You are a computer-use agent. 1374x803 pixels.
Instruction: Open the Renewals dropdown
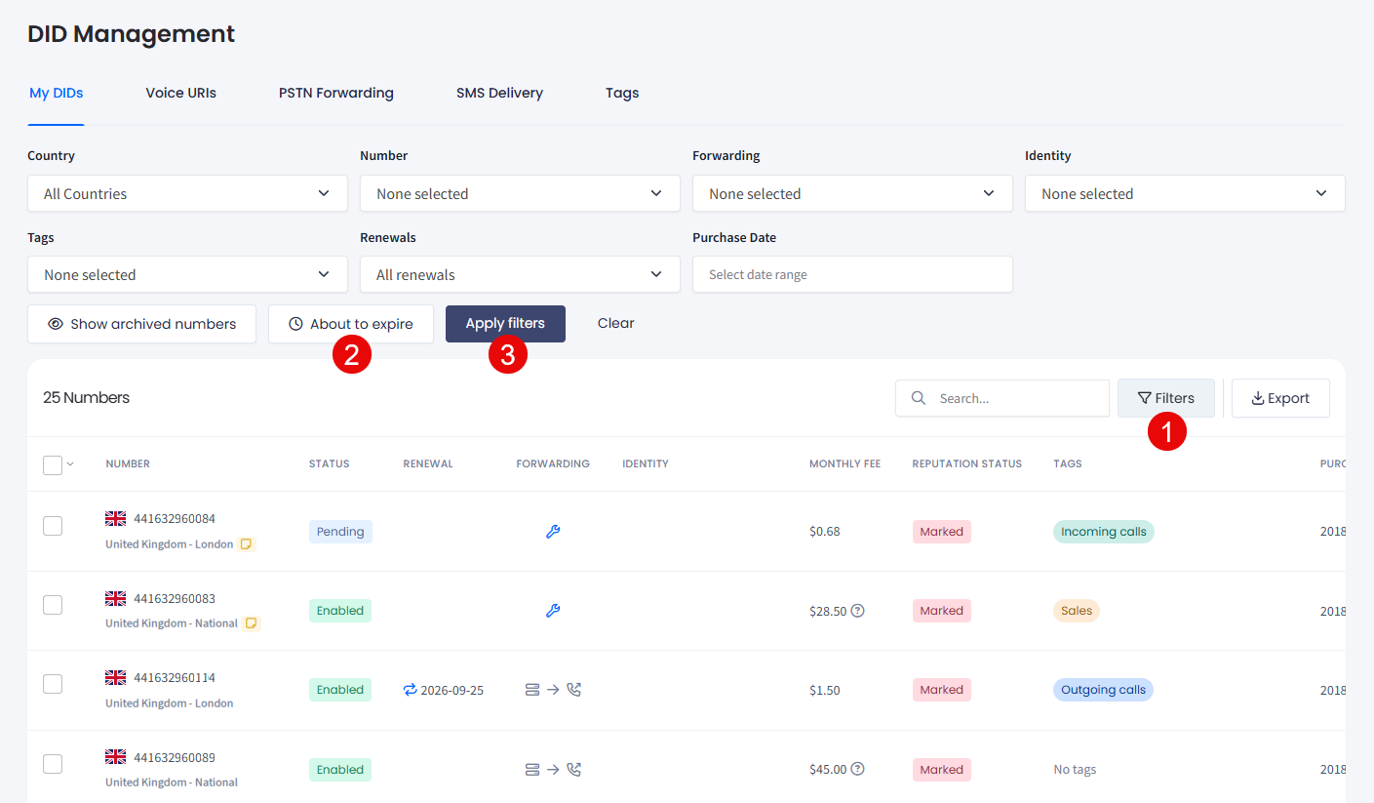click(x=520, y=274)
